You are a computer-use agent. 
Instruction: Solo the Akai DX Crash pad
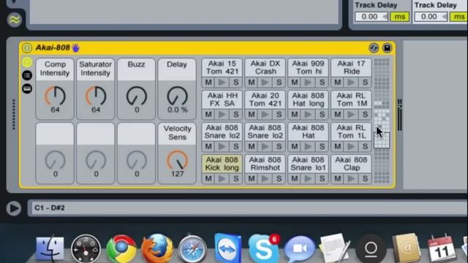pyautogui.click(x=279, y=83)
